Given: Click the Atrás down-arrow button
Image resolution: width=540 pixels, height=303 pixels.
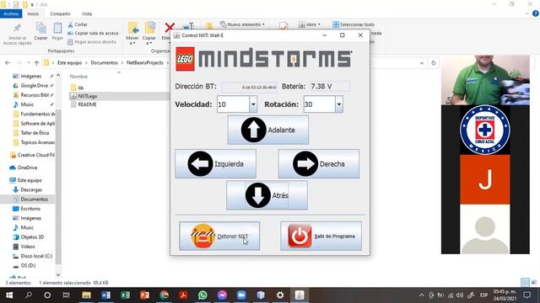Looking at the screenshot, I should [x=267, y=195].
